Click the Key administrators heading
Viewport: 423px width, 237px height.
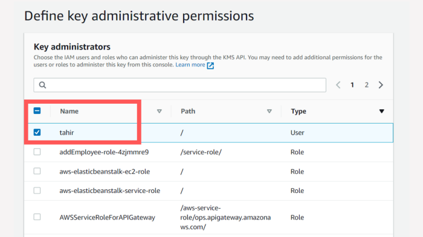pos(72,47)
